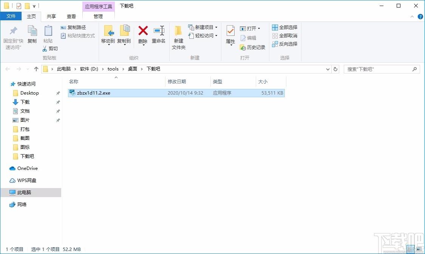Copy path (复制路径) button
Viewport: 425px width, 254px height.
point(73,27)
